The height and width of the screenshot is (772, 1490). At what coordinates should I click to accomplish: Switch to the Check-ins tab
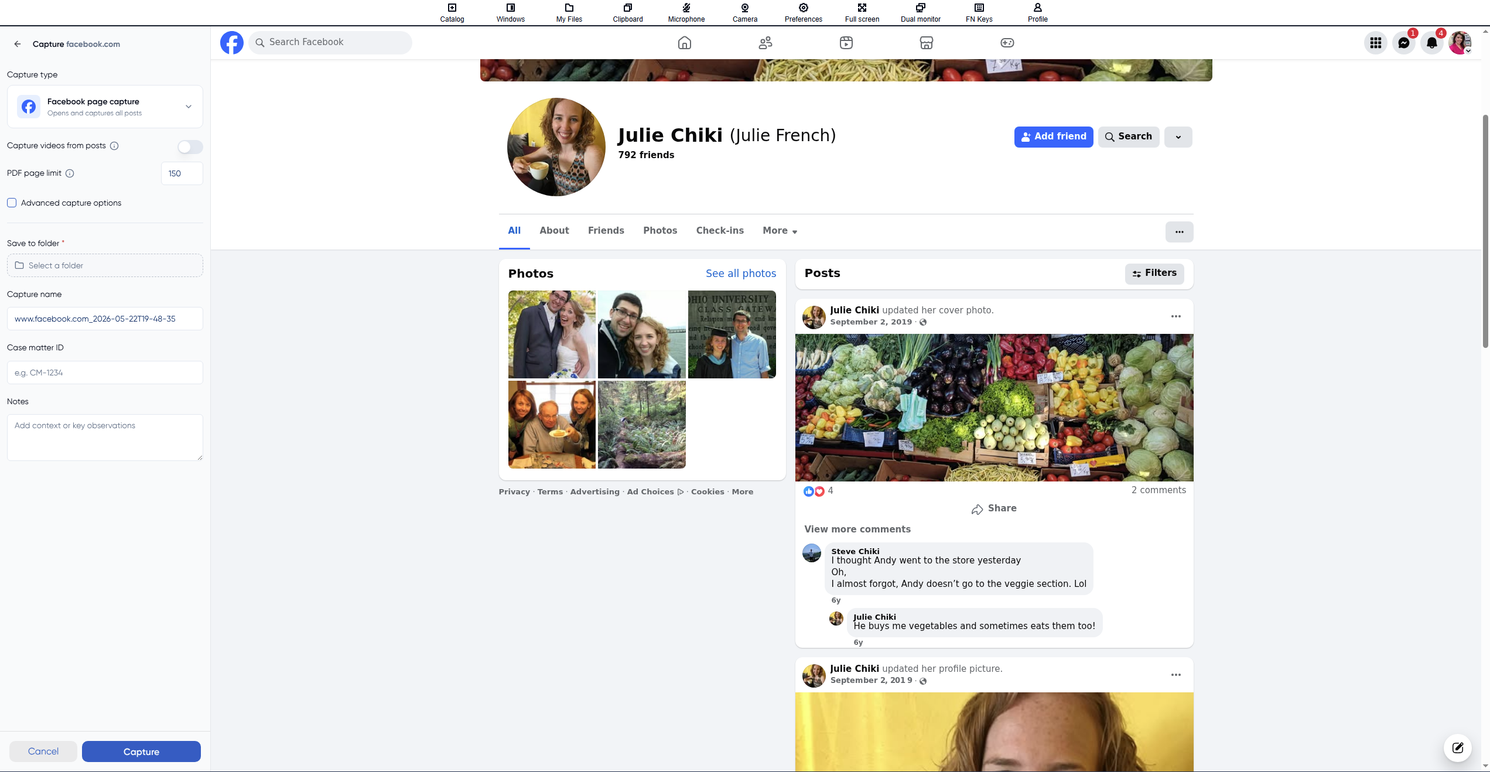pyautogui.click(x=720, y=231)
